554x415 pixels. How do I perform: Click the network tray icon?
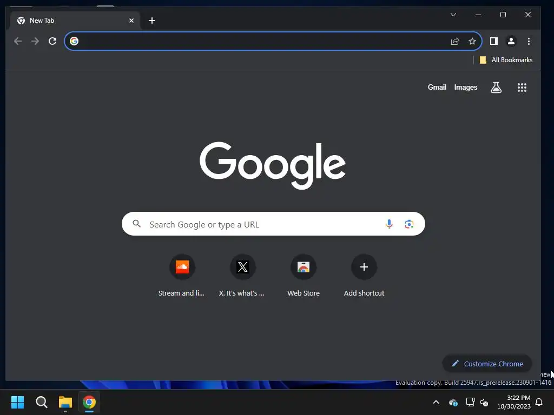click(470, 402)
